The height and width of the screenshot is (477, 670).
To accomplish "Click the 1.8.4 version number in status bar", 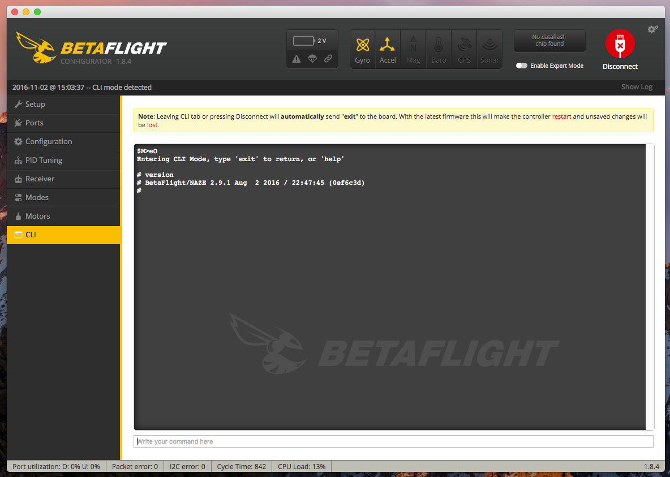I will 652,467.
